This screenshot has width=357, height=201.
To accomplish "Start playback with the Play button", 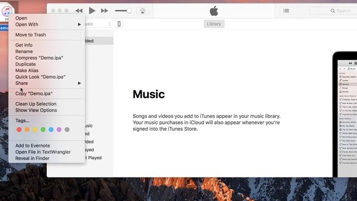I will tap(92, 11).
